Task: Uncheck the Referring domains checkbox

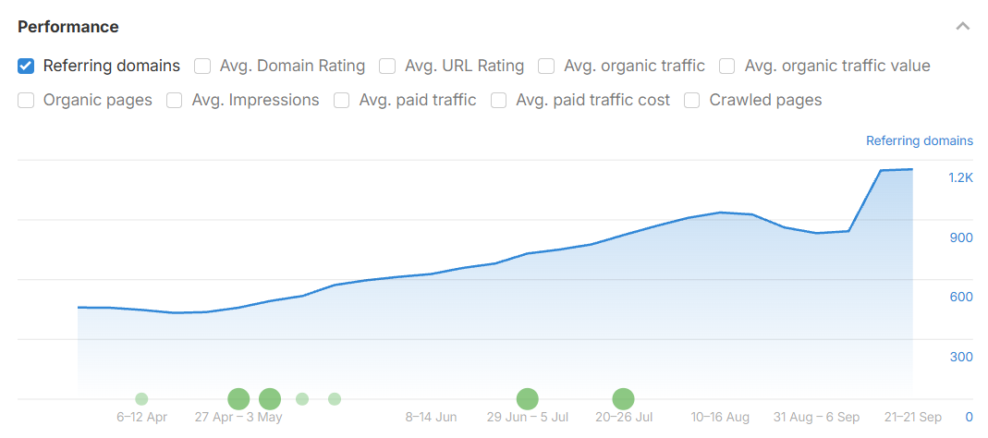Action: point(26,66)
